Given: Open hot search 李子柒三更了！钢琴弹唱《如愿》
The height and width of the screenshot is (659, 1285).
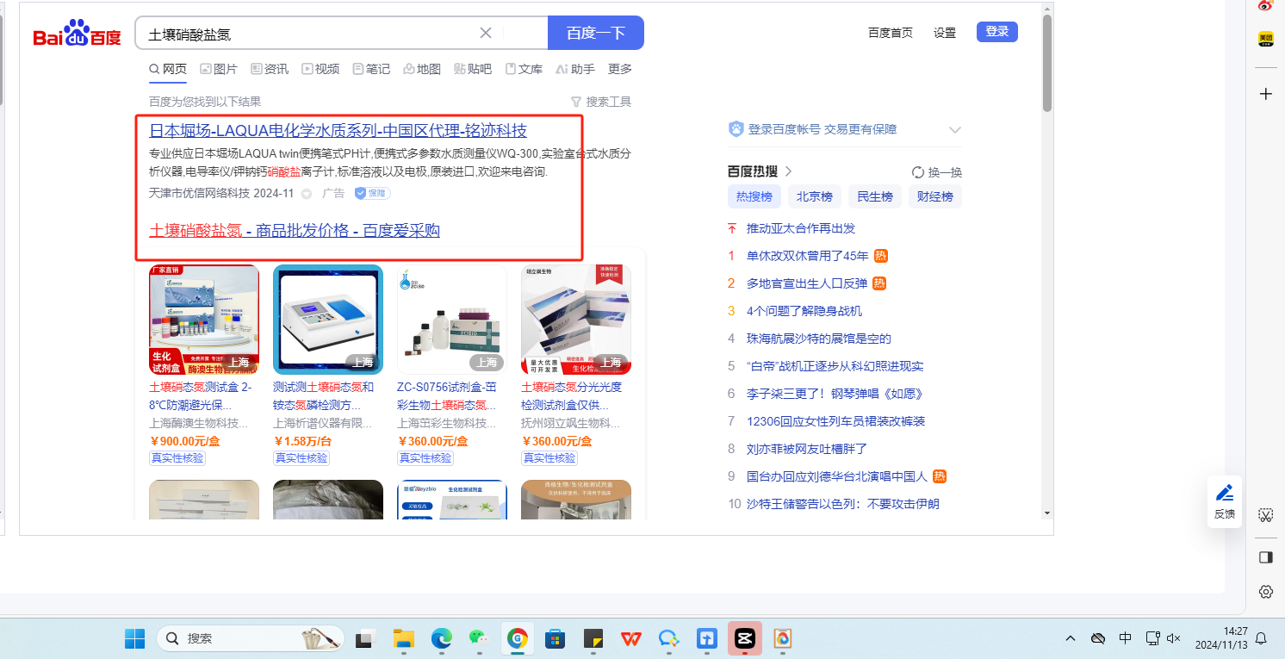Looking at the screenshot, I should [x=835, y=394].
